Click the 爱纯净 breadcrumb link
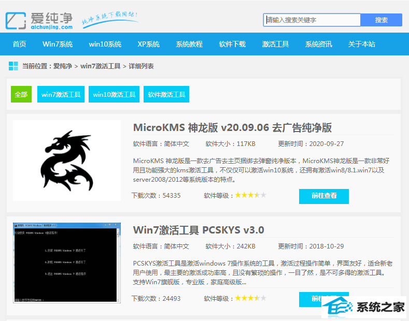 click(63, 66)
